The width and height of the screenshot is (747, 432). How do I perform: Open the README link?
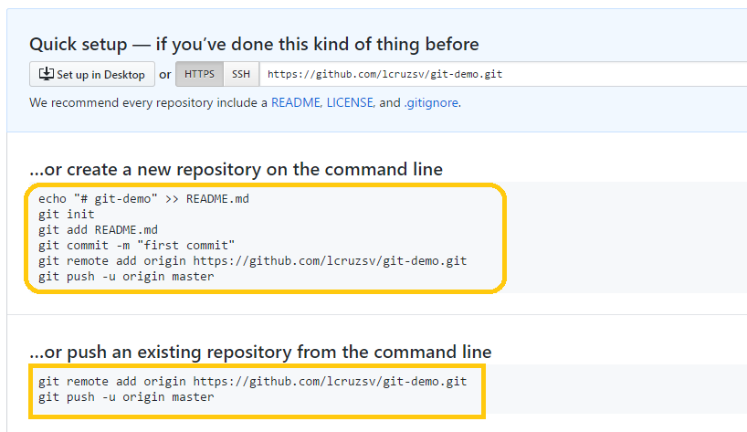click(x=295, y=102)
